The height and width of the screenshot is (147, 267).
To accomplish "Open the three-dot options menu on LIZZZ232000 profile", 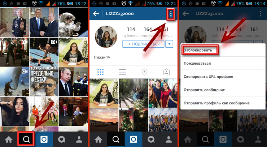I will pyautogui.click(x=171, y=14).
